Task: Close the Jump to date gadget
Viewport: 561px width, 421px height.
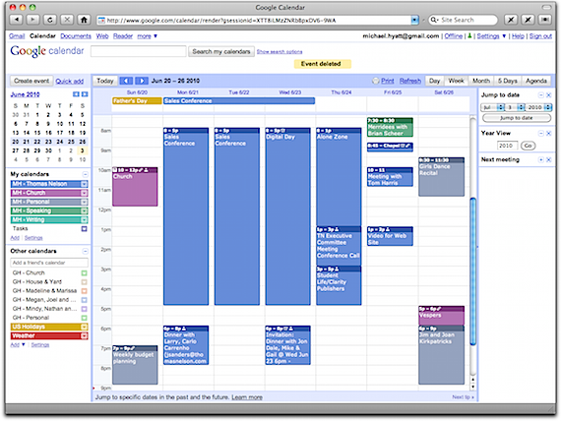Action: [548, 95]
